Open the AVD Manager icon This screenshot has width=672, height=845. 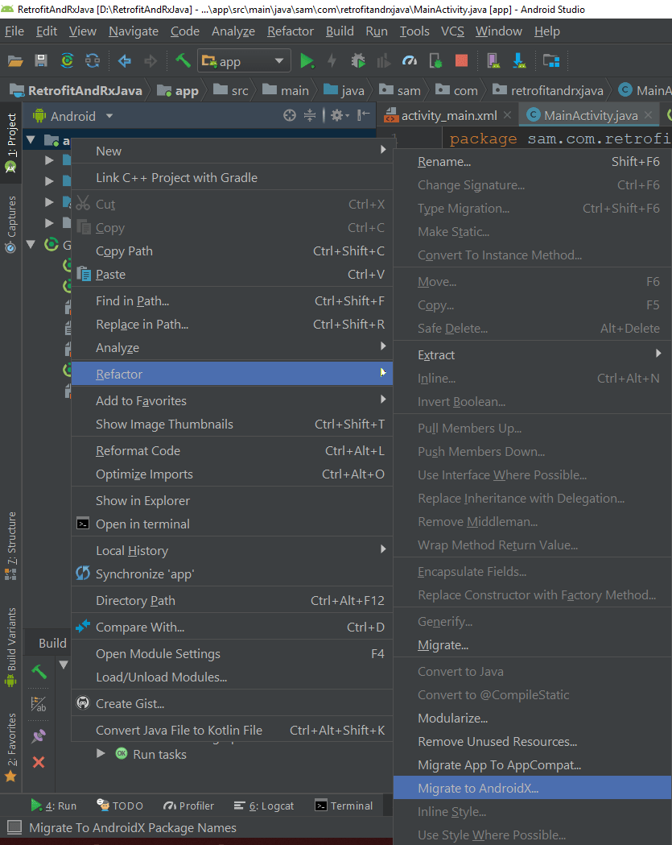(493, 61)
